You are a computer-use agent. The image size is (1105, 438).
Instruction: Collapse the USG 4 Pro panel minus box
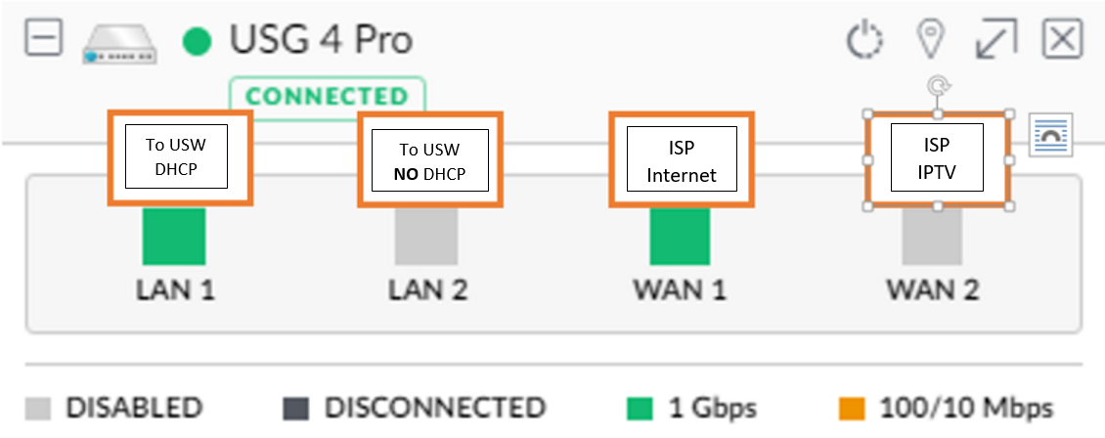[x=44, y=37]
